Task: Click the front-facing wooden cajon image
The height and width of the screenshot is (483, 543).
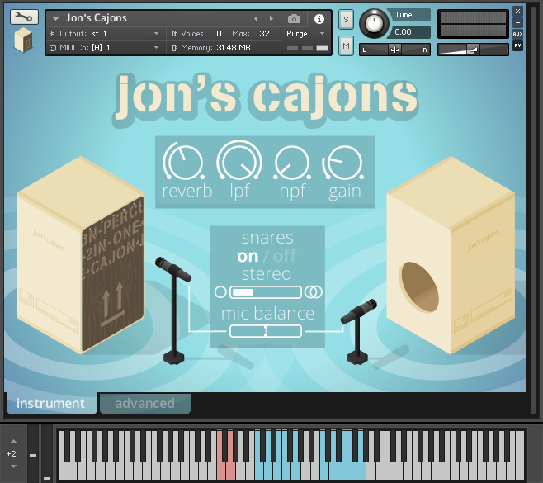Action: point(80,256)
